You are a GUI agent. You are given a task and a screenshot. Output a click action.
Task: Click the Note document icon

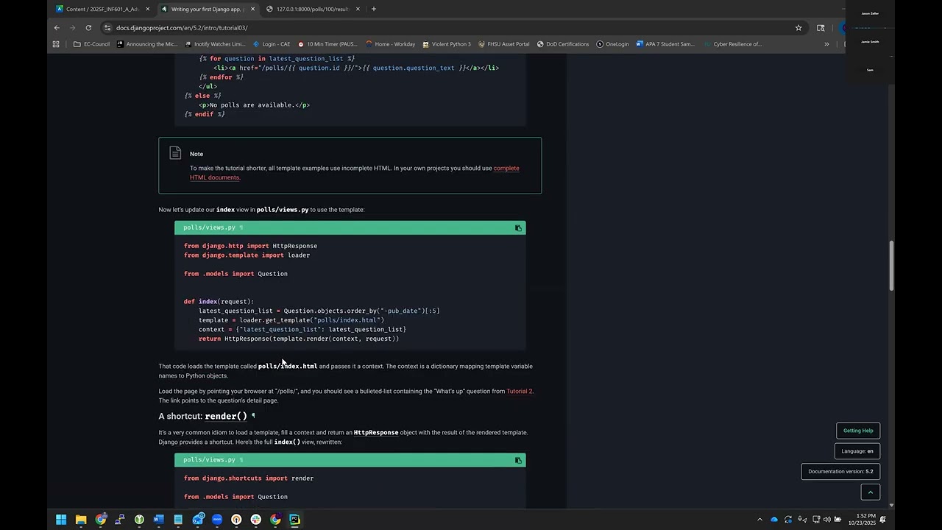tap(175, 152)
